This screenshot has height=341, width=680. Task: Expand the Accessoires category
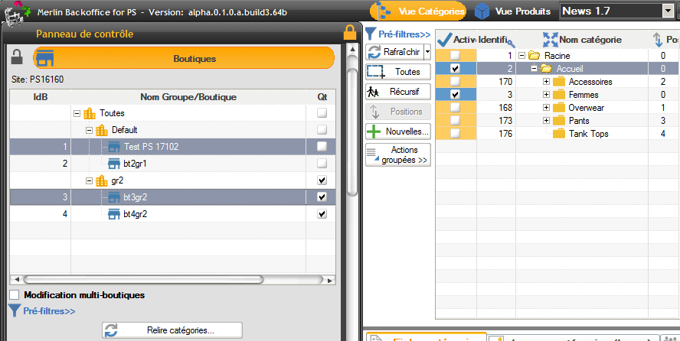click(x=546, y=82)
